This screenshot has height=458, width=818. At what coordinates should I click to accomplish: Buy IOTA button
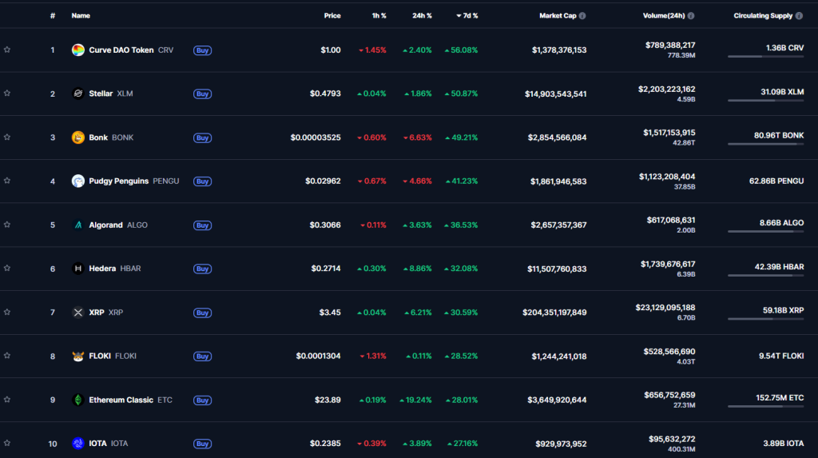202,444
